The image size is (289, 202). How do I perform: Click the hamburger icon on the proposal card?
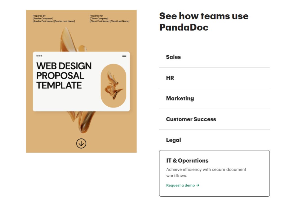pos(124,56)
